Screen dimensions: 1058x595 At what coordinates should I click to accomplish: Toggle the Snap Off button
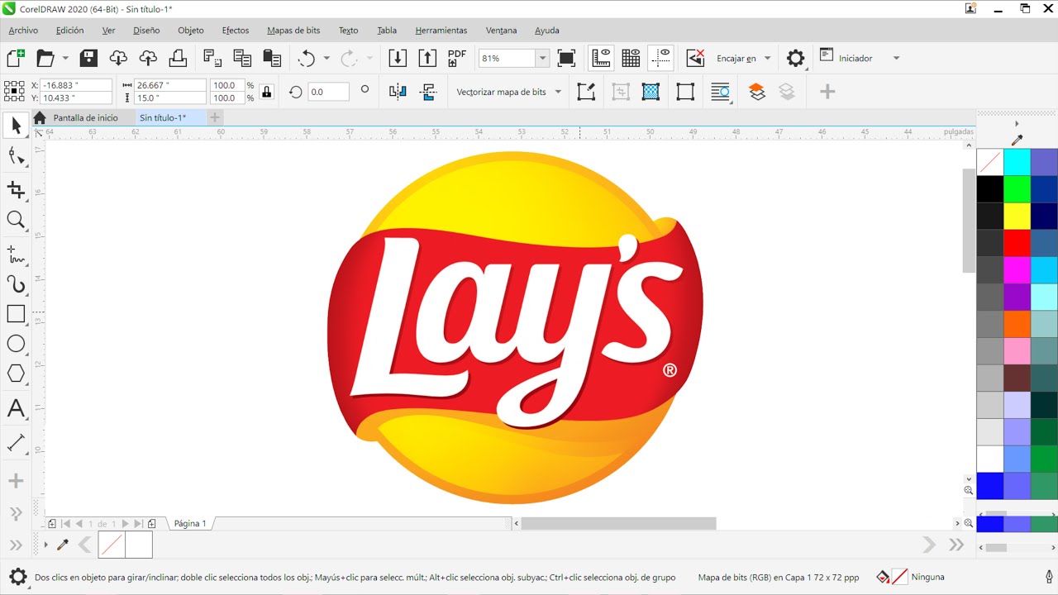click(695, 58)
